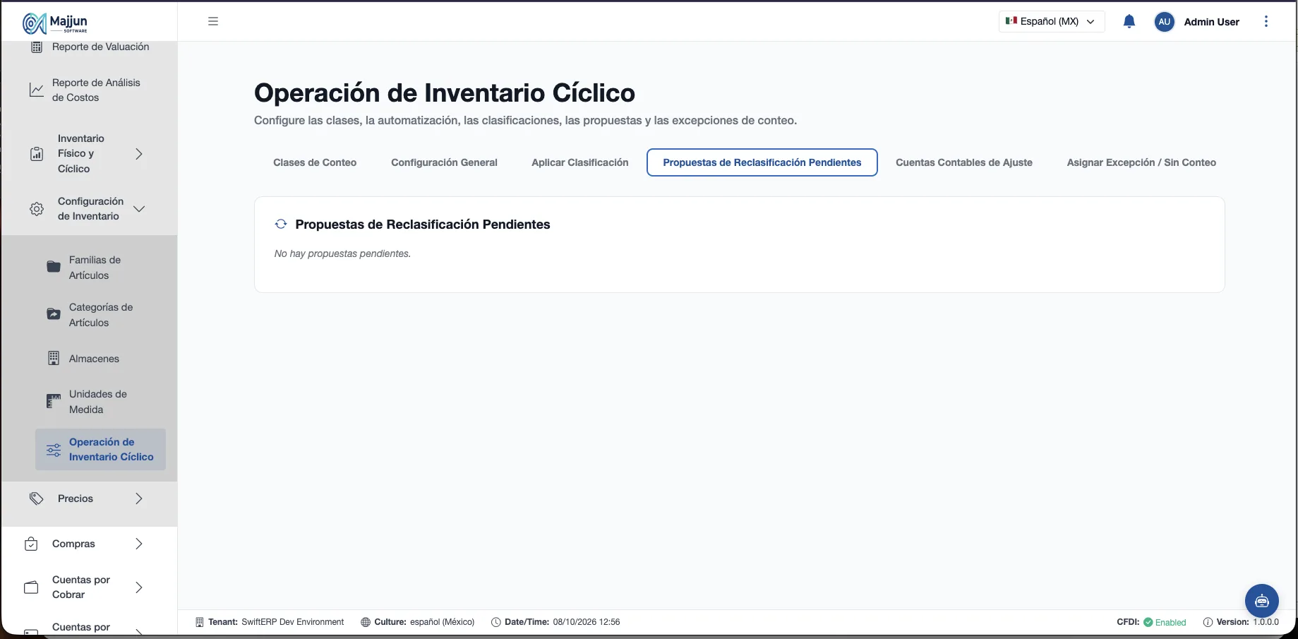Click the refresh icon beside Propuestas heading

[281, 224]
